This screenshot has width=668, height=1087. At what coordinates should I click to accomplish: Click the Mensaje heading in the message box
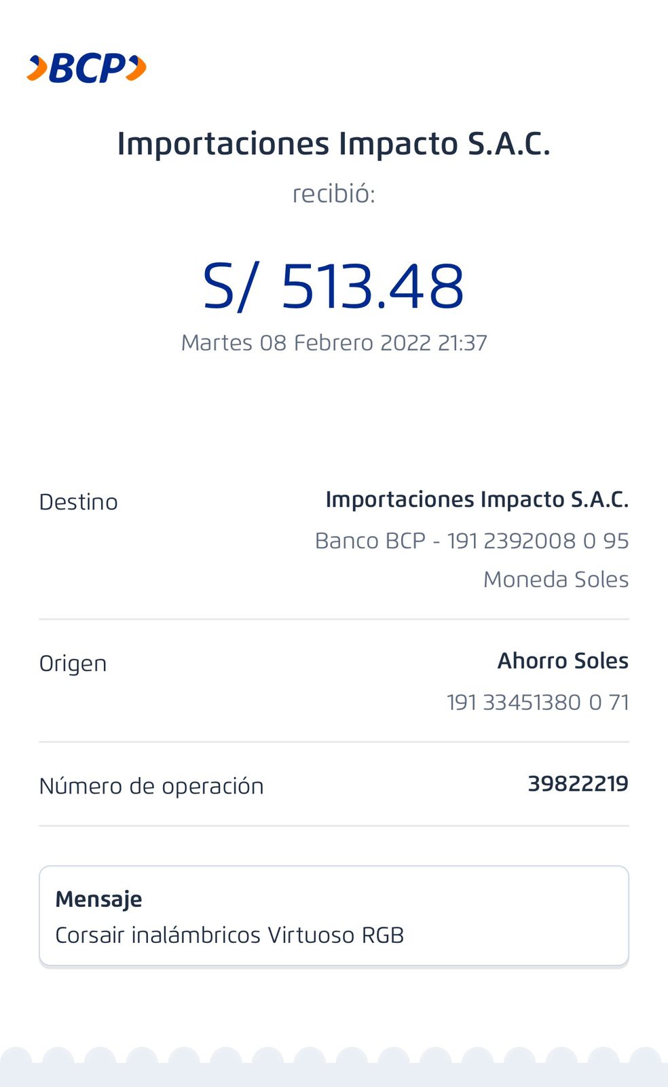(x=99, y=899)
